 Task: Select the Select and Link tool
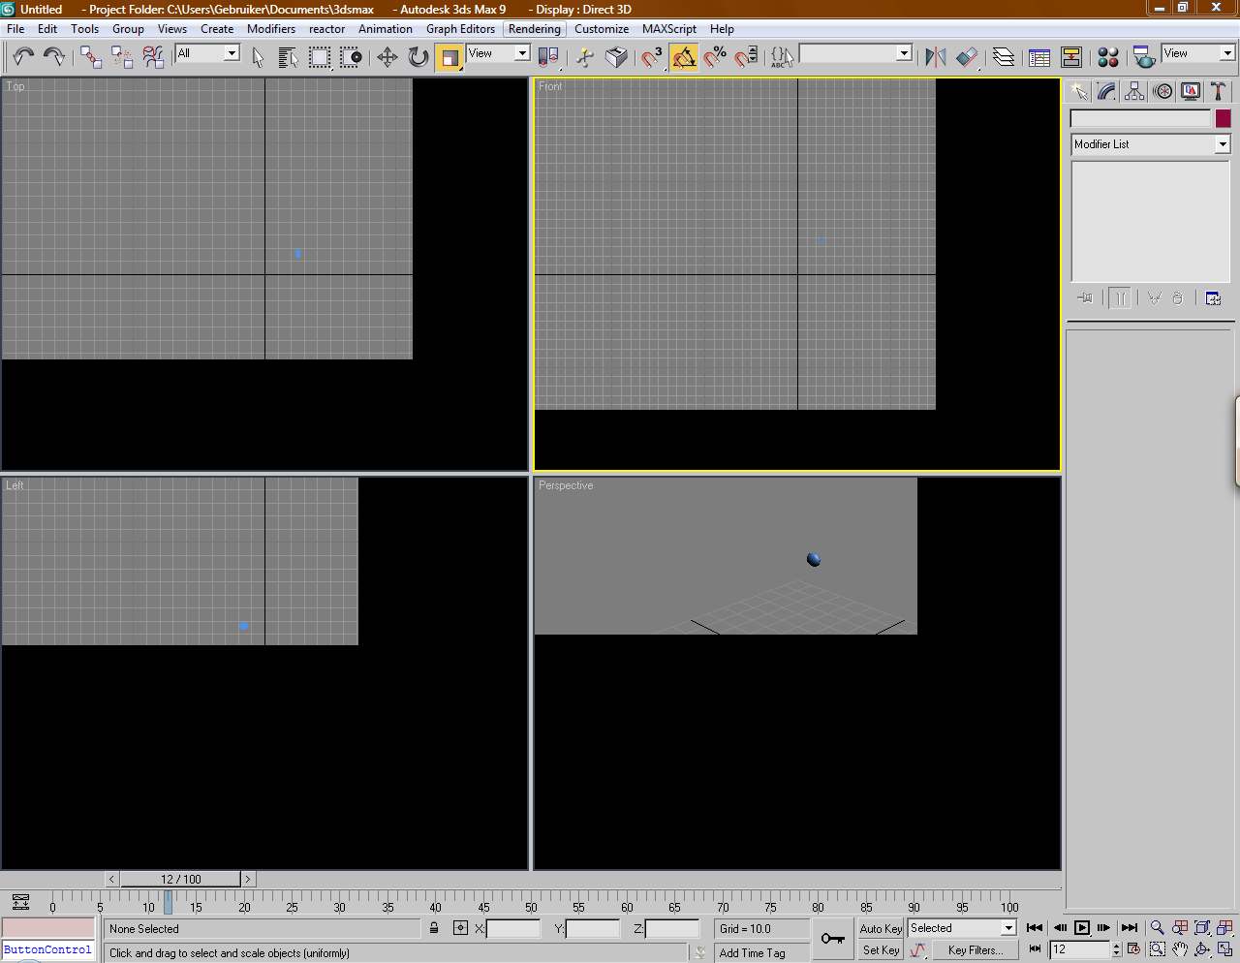91,57
